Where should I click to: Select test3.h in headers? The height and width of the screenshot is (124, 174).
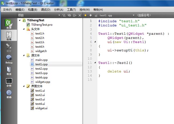[40, 42]
